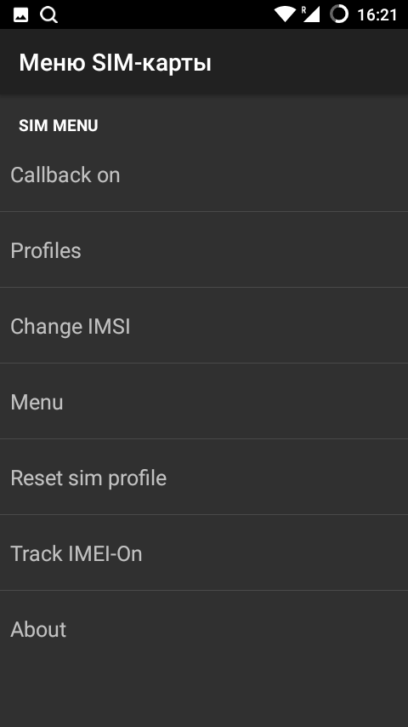Enable the Callback on option
Viewport: 408px width, 727px height.
[x=204, y=175]
